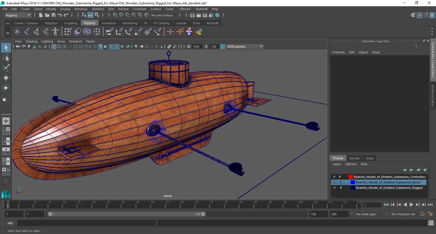Pick the Paint Selection tool in toolbox

(x=6, y=67)
